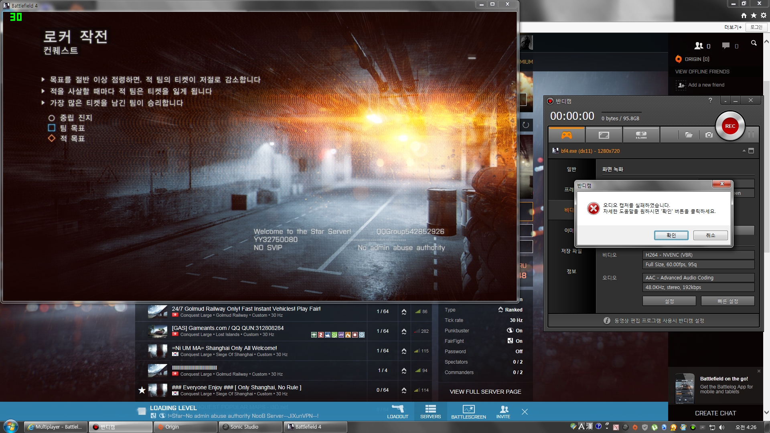
Task: Click uTorrent icon in system tray
Action: (654, 427)
